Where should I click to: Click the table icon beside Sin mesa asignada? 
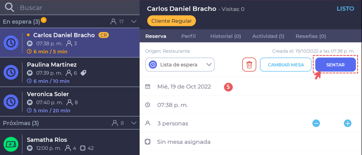pos(148,142)
